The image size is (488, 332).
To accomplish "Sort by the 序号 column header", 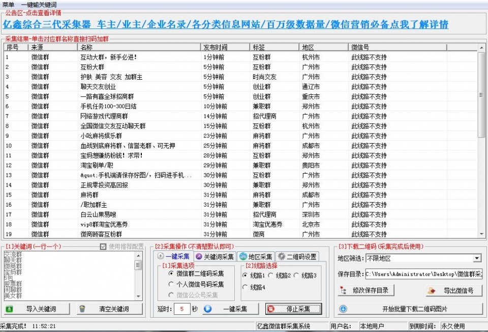I will tap(16, 47).
